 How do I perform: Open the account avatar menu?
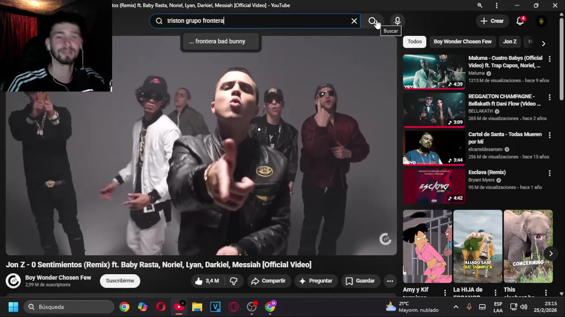tap(541, 21)
